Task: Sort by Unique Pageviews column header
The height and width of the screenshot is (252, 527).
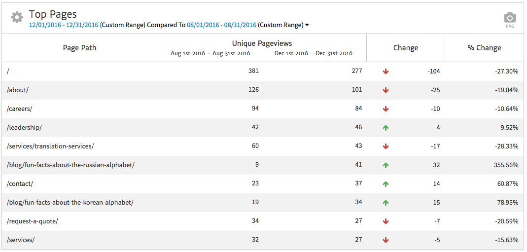Action: tap(262, 43)
